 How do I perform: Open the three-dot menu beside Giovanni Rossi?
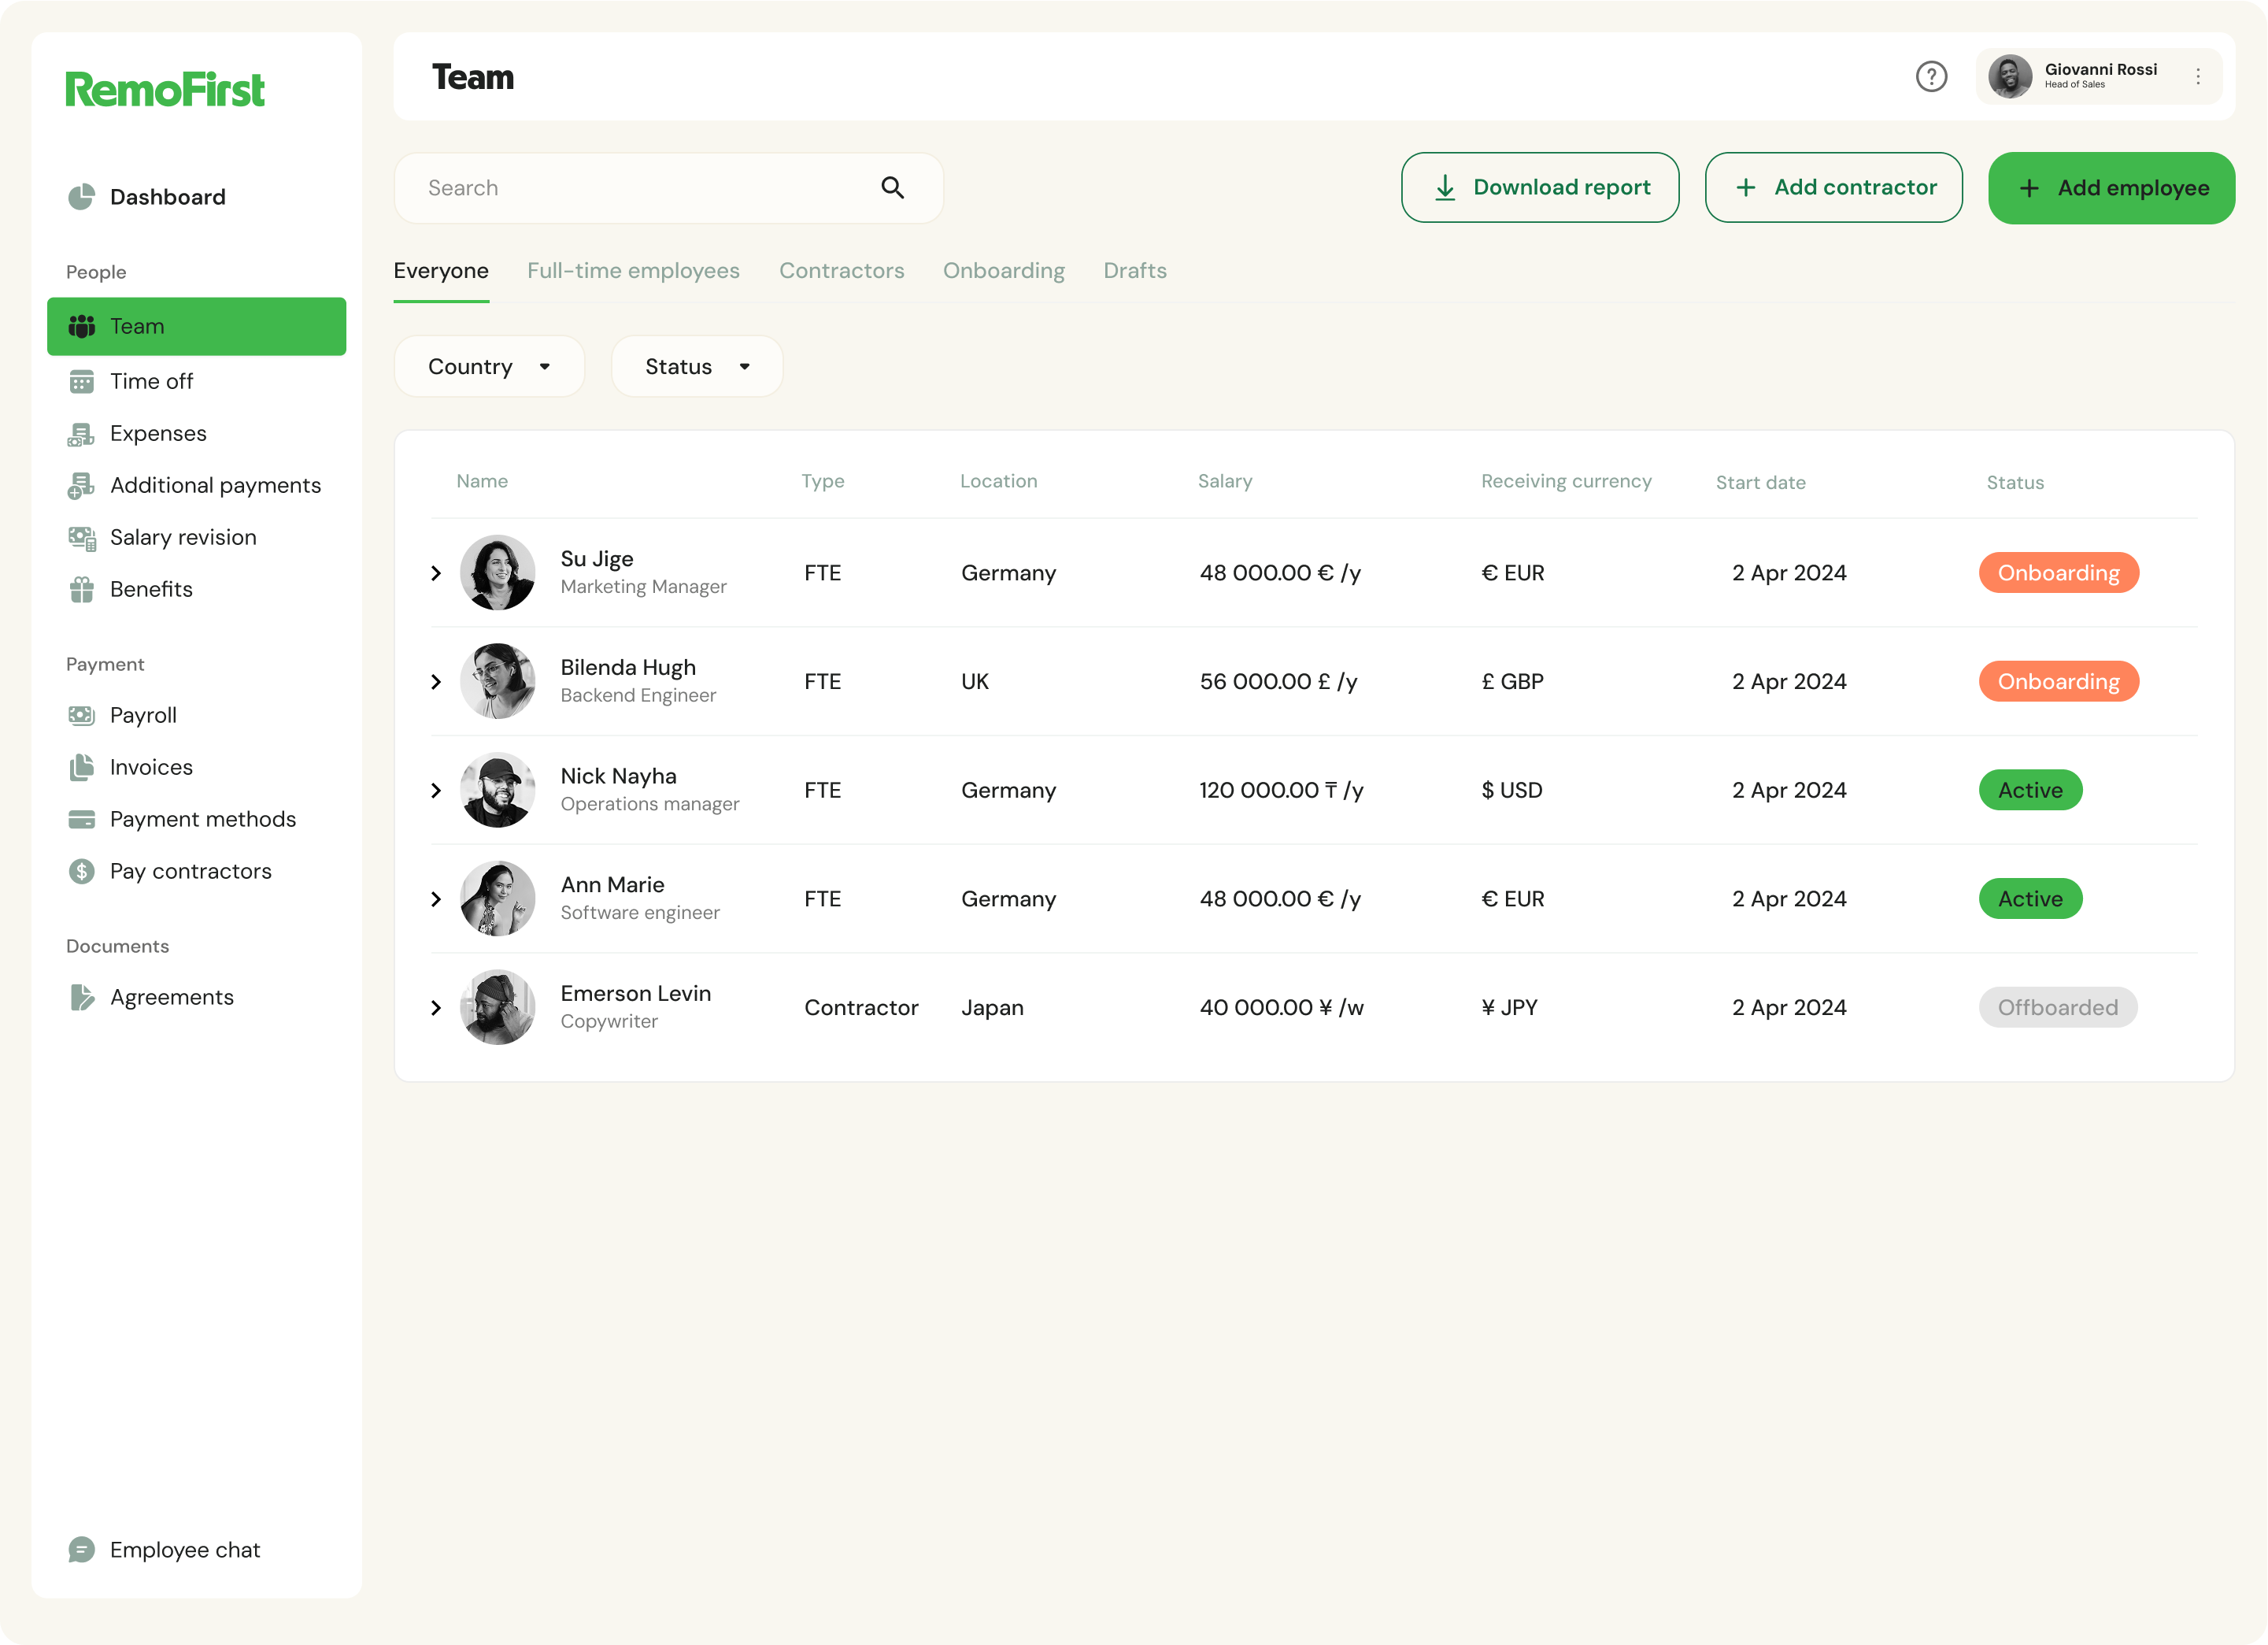click(2197, 77)
